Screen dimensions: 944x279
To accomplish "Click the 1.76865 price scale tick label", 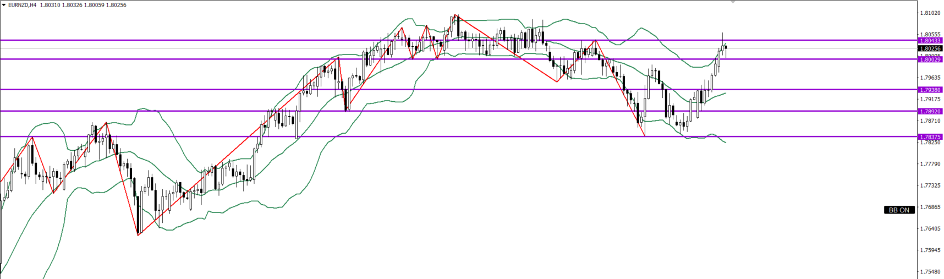I will click(930, 207).
